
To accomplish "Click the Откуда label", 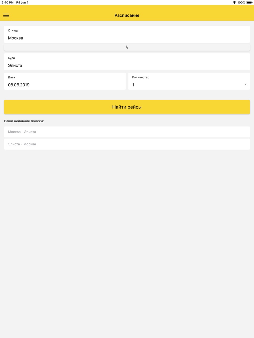I will click(x=13, y=30).
